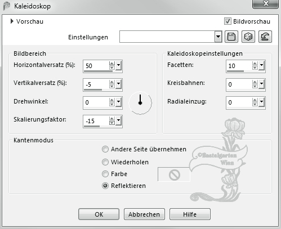Click into the Vertikalversatz value field
This screenshot has height=229, width=281.
click(x=96, y=84)
